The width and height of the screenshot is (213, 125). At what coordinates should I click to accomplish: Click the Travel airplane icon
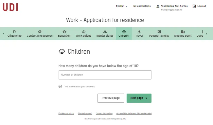139,32
